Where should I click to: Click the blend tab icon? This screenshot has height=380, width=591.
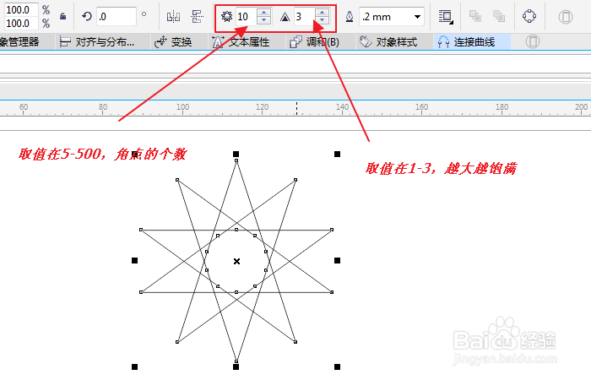tap(295, 42)
